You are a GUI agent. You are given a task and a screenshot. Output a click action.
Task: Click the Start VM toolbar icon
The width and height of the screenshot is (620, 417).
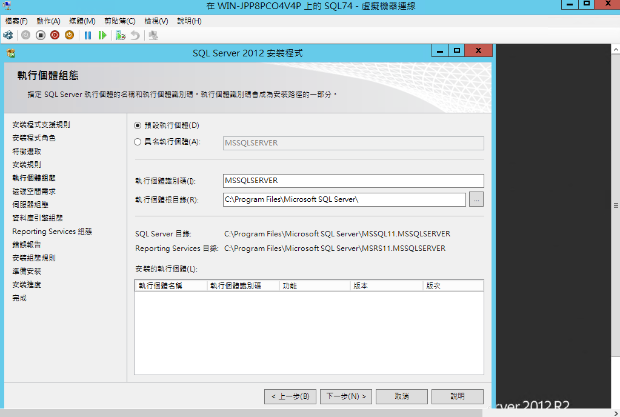tap(25, 35)
